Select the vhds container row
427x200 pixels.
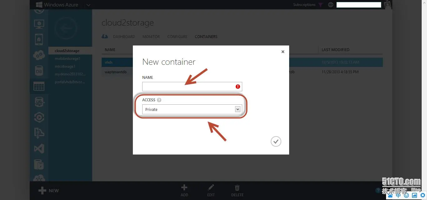pos(242,62)
